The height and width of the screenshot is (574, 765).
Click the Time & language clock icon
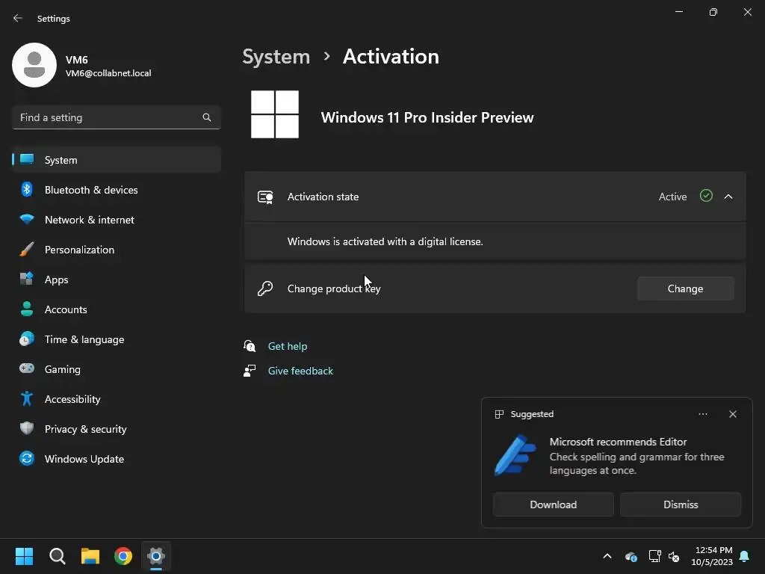pos(27,339)
